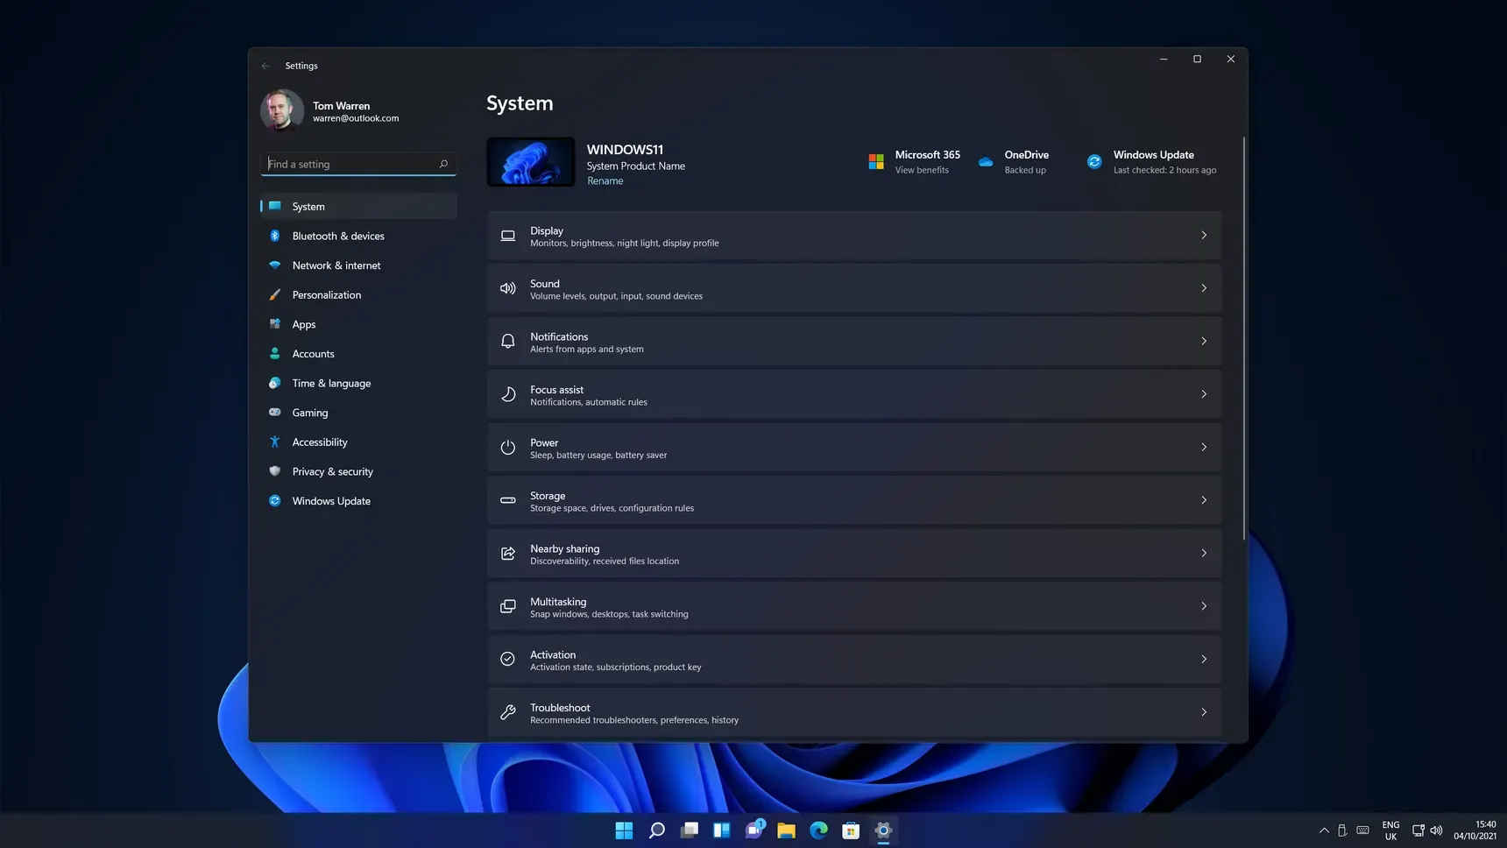Open Windows Update status at top right
The image size is (1507, 848).
tap(1151, 162)
